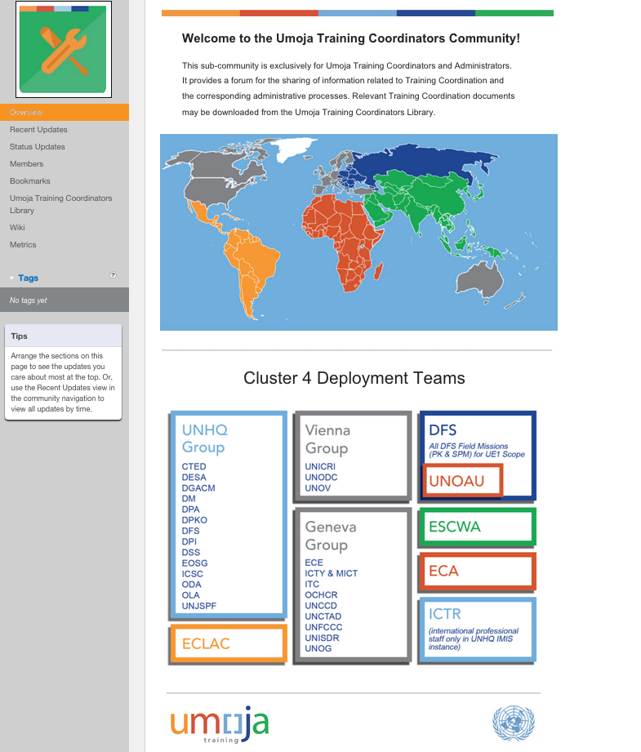The image size is (641, 752).
Task: Click UNCCD in Geneva Group
Action: coord(321,606)
